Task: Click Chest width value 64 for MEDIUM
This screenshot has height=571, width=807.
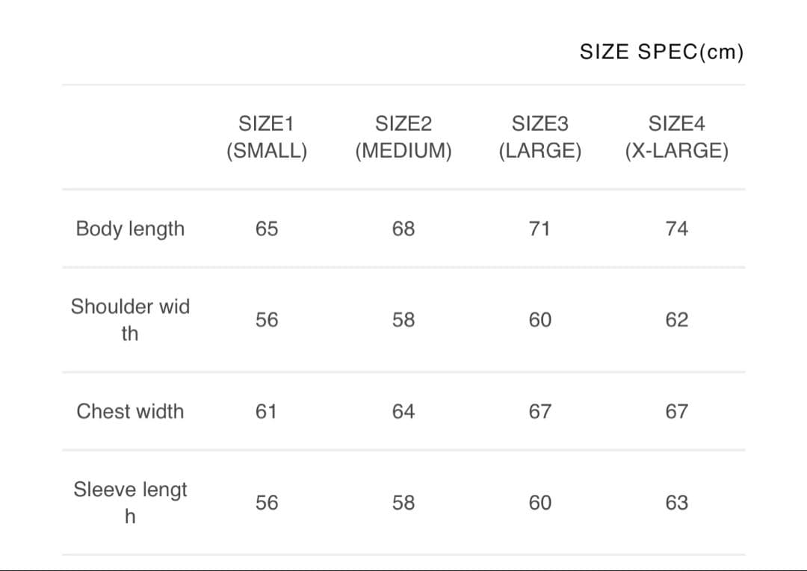Action: [x=403, y=411]
